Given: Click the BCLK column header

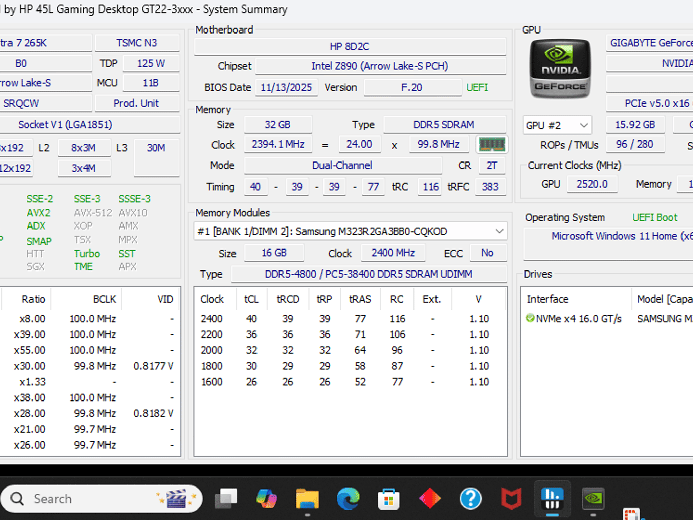Looking at the screenshot, I should click(x=86, y=299).
